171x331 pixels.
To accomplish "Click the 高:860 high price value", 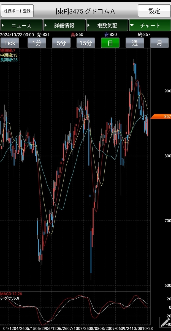I will coord(77,34).
